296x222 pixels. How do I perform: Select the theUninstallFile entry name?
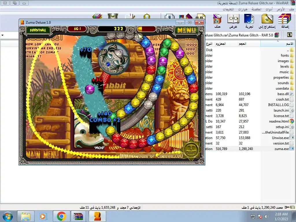tap(275, 132)
